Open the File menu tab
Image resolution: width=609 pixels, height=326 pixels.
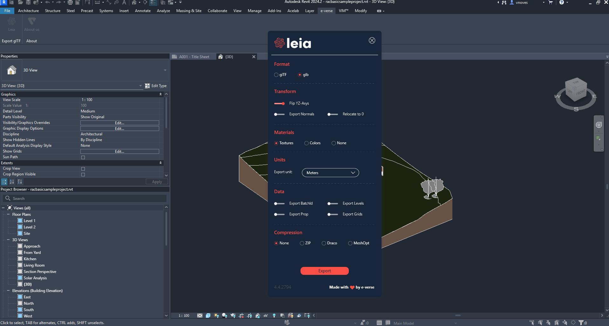(x=7, y=11)
